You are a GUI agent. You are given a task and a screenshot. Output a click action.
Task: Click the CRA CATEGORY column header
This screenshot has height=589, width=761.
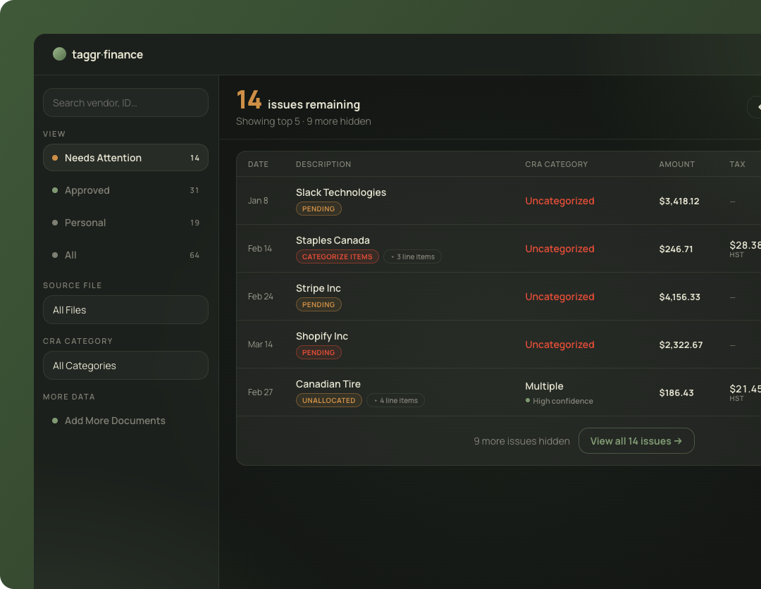[x=556, y=164]
